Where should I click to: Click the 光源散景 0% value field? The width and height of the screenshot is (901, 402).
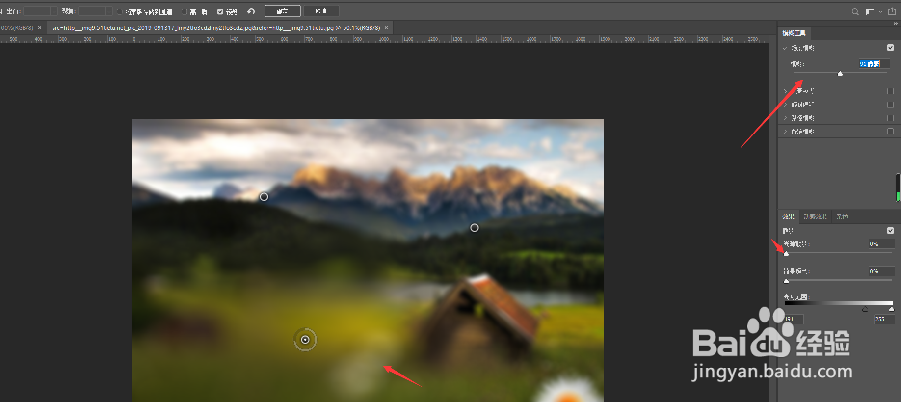[881, 244]
